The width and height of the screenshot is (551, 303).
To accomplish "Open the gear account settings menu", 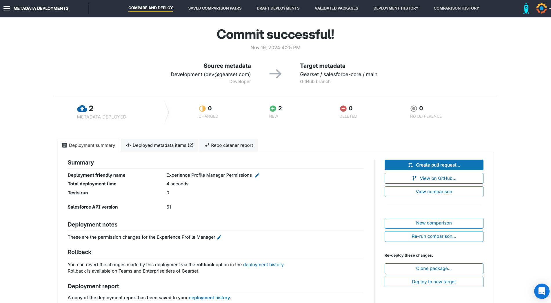I will pos(541,8).
